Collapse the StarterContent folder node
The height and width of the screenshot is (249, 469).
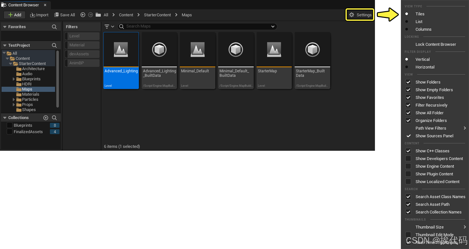point(11,64)
